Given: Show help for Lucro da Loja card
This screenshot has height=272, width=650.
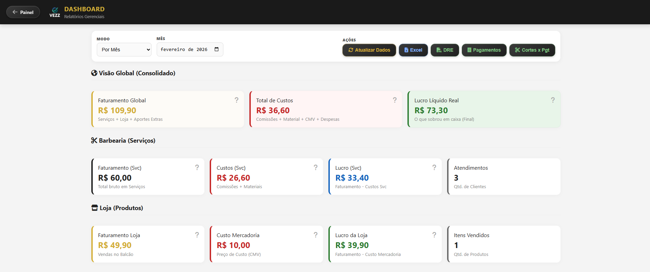Looking at the screenshot, I should click(x=434, y=235).
